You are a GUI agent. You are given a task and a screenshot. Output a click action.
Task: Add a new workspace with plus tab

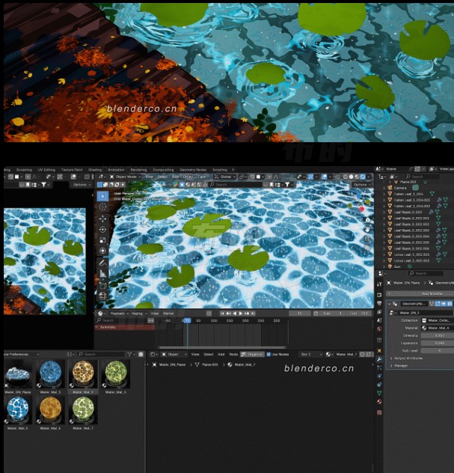(x=233, y=170)
